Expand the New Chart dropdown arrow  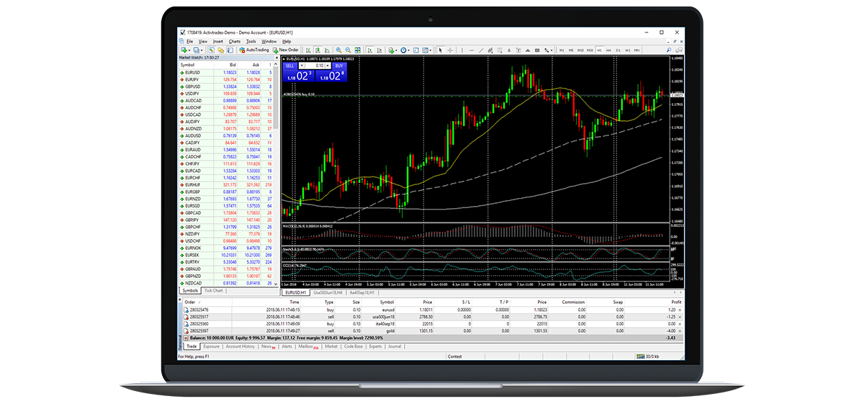(189, 50)
